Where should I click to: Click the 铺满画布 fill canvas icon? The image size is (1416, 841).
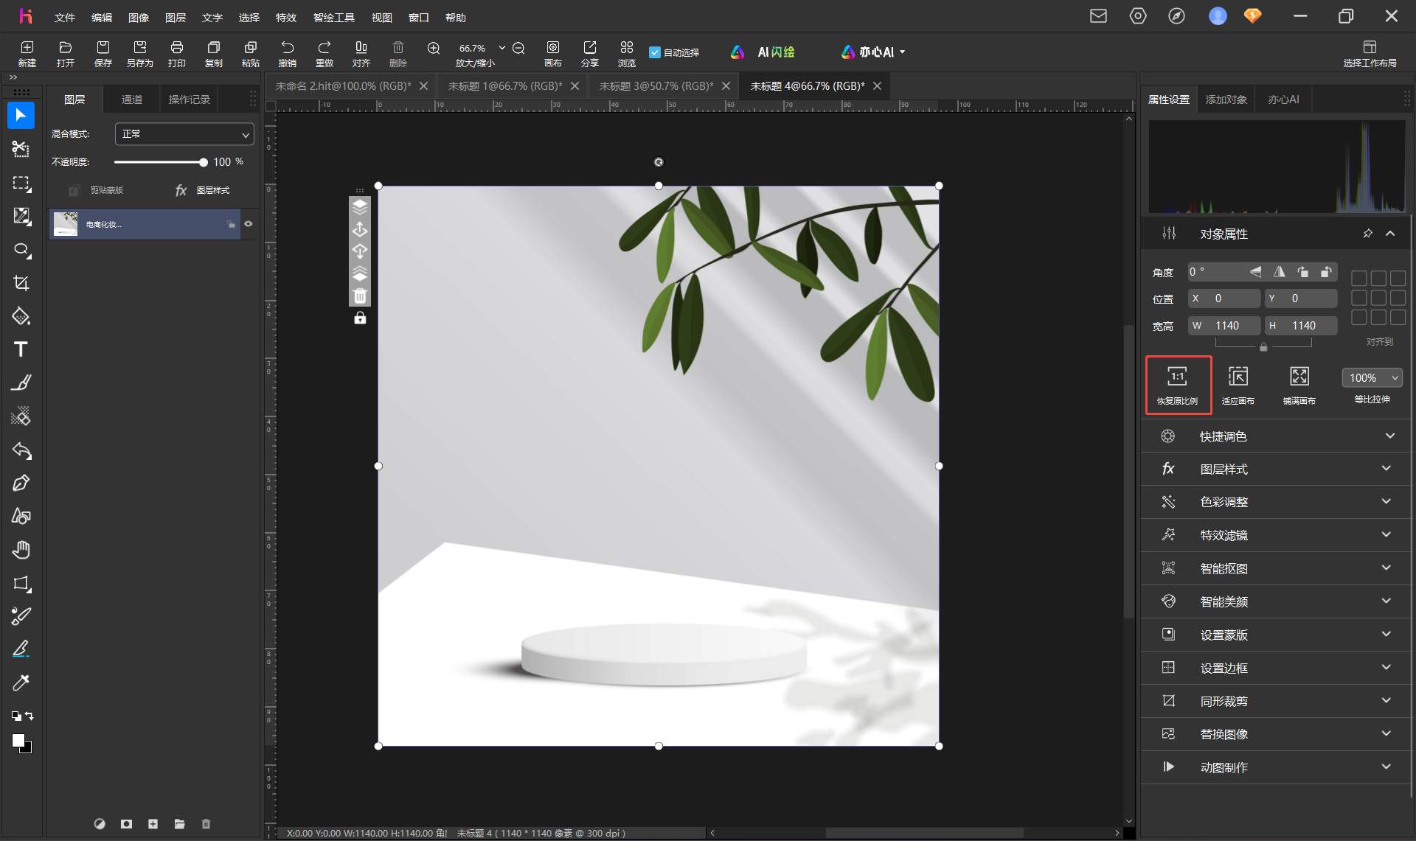coord(1299,385)
